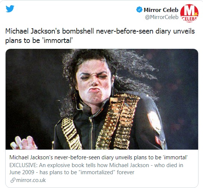Open the concert photo preview image
The height and width of the screenshot is (188, 203).
pyautogui.click(x=102, y=99)
